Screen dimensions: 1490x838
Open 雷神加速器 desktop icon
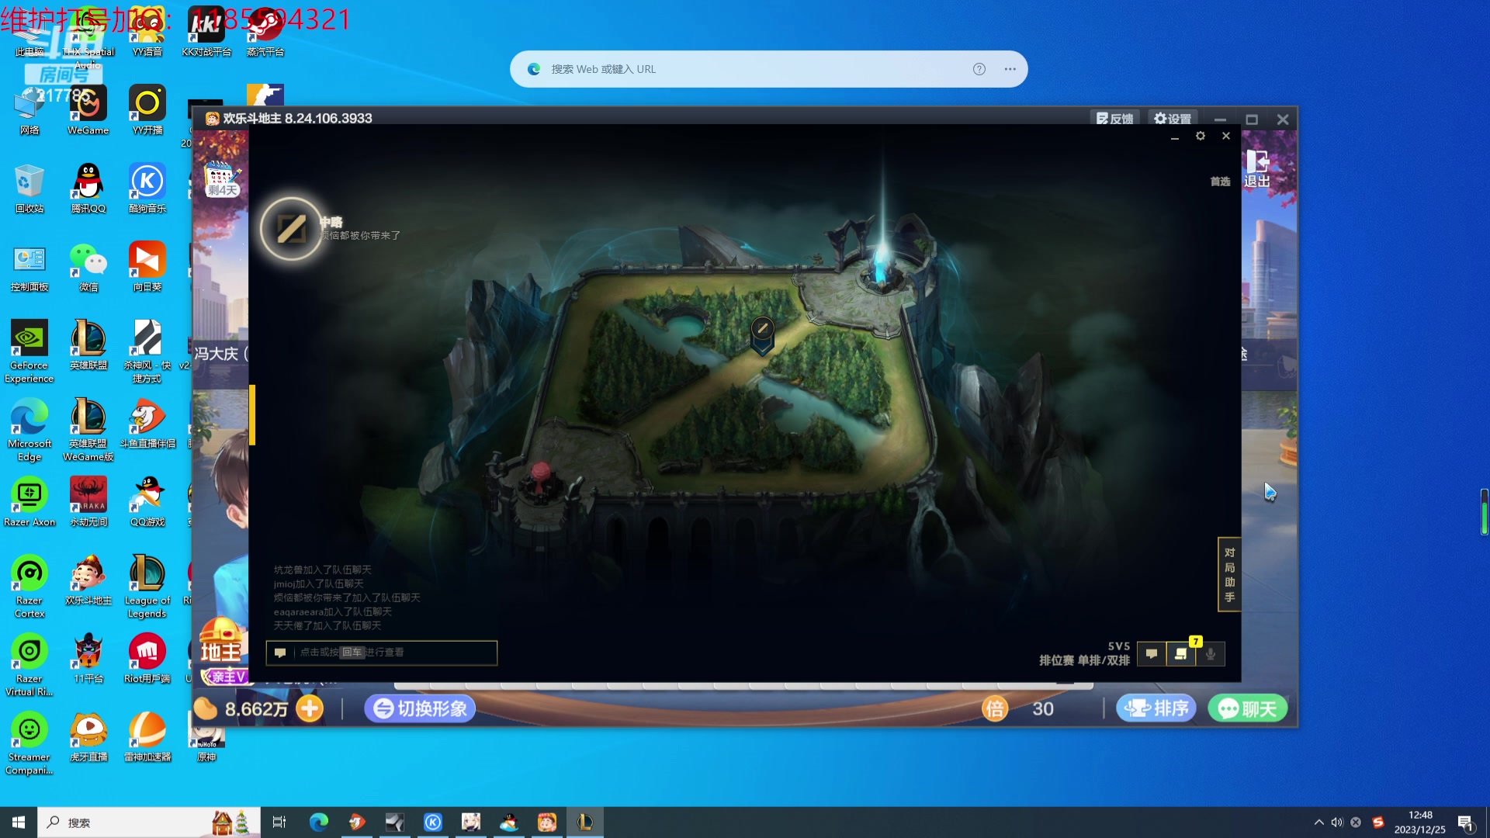tap(147, 737)
